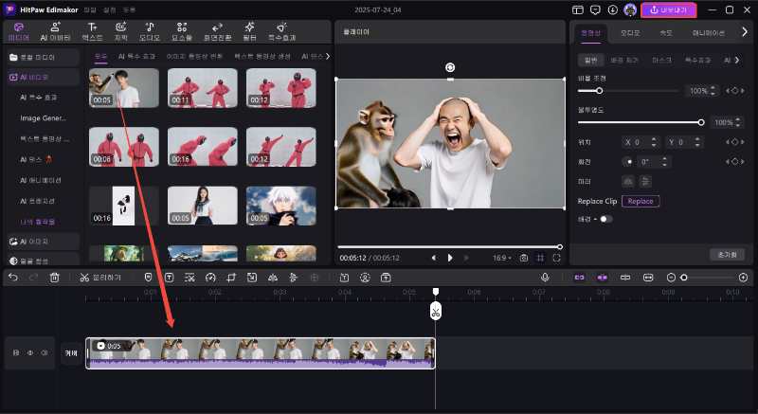Delete selected clip with trash icon
This screenshot has width=758, height=414.
tap(54, 278)
